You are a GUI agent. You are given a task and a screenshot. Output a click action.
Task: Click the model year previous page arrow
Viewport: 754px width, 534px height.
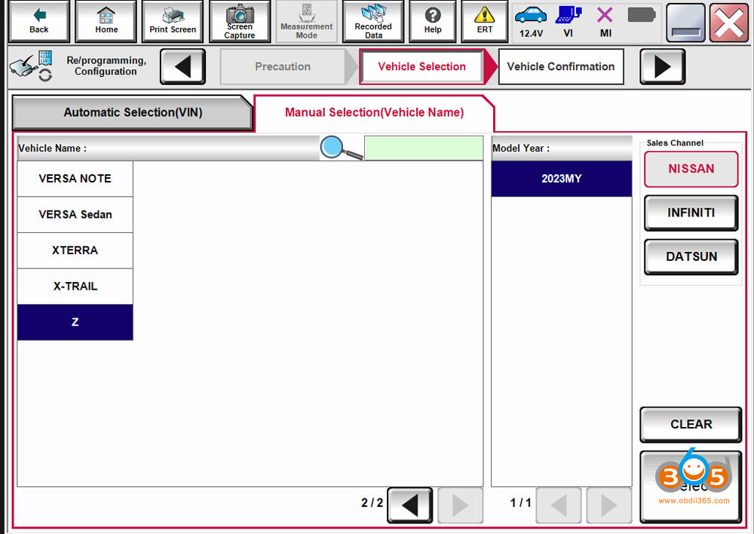[558, 505]
